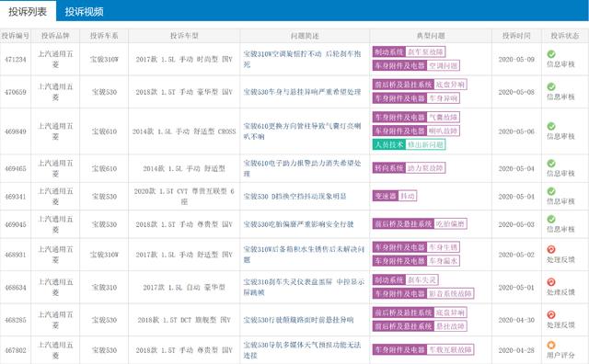The image size is (589, 364).
Task: Open complaint 宝骏610电子助力报警 link
Action: click(302, 168)
